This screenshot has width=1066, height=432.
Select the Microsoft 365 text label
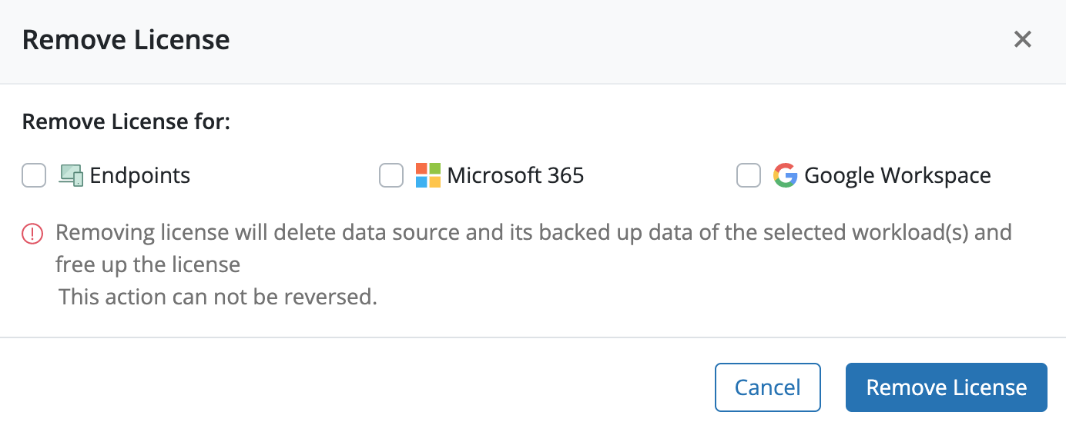point(515,175)
